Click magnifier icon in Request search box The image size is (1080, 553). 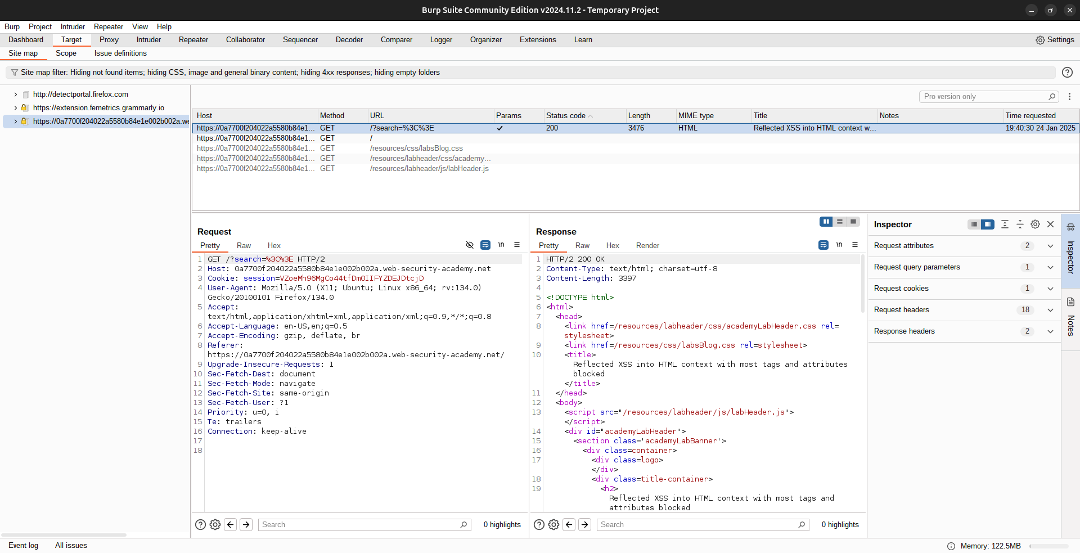coord(463,525)
